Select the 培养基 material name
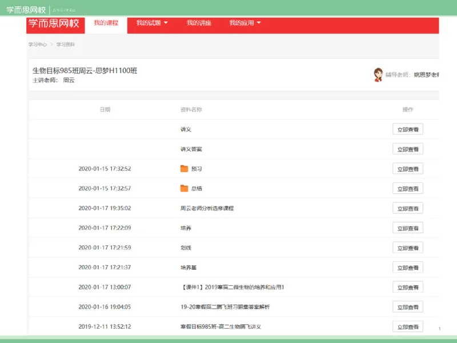457x343 pixels. [x=189, y=268]
